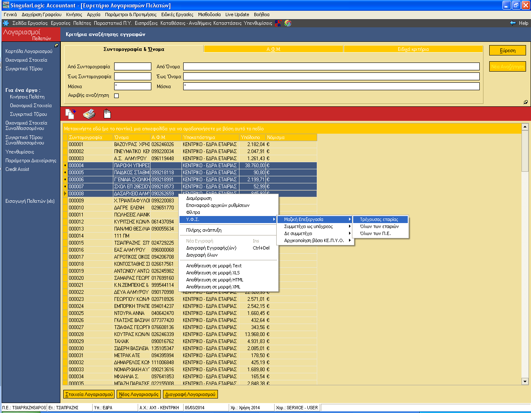Open Παράμετροι Διαχείρισης sidebar link
Screen dimensions: 531x413
[31, 161]
